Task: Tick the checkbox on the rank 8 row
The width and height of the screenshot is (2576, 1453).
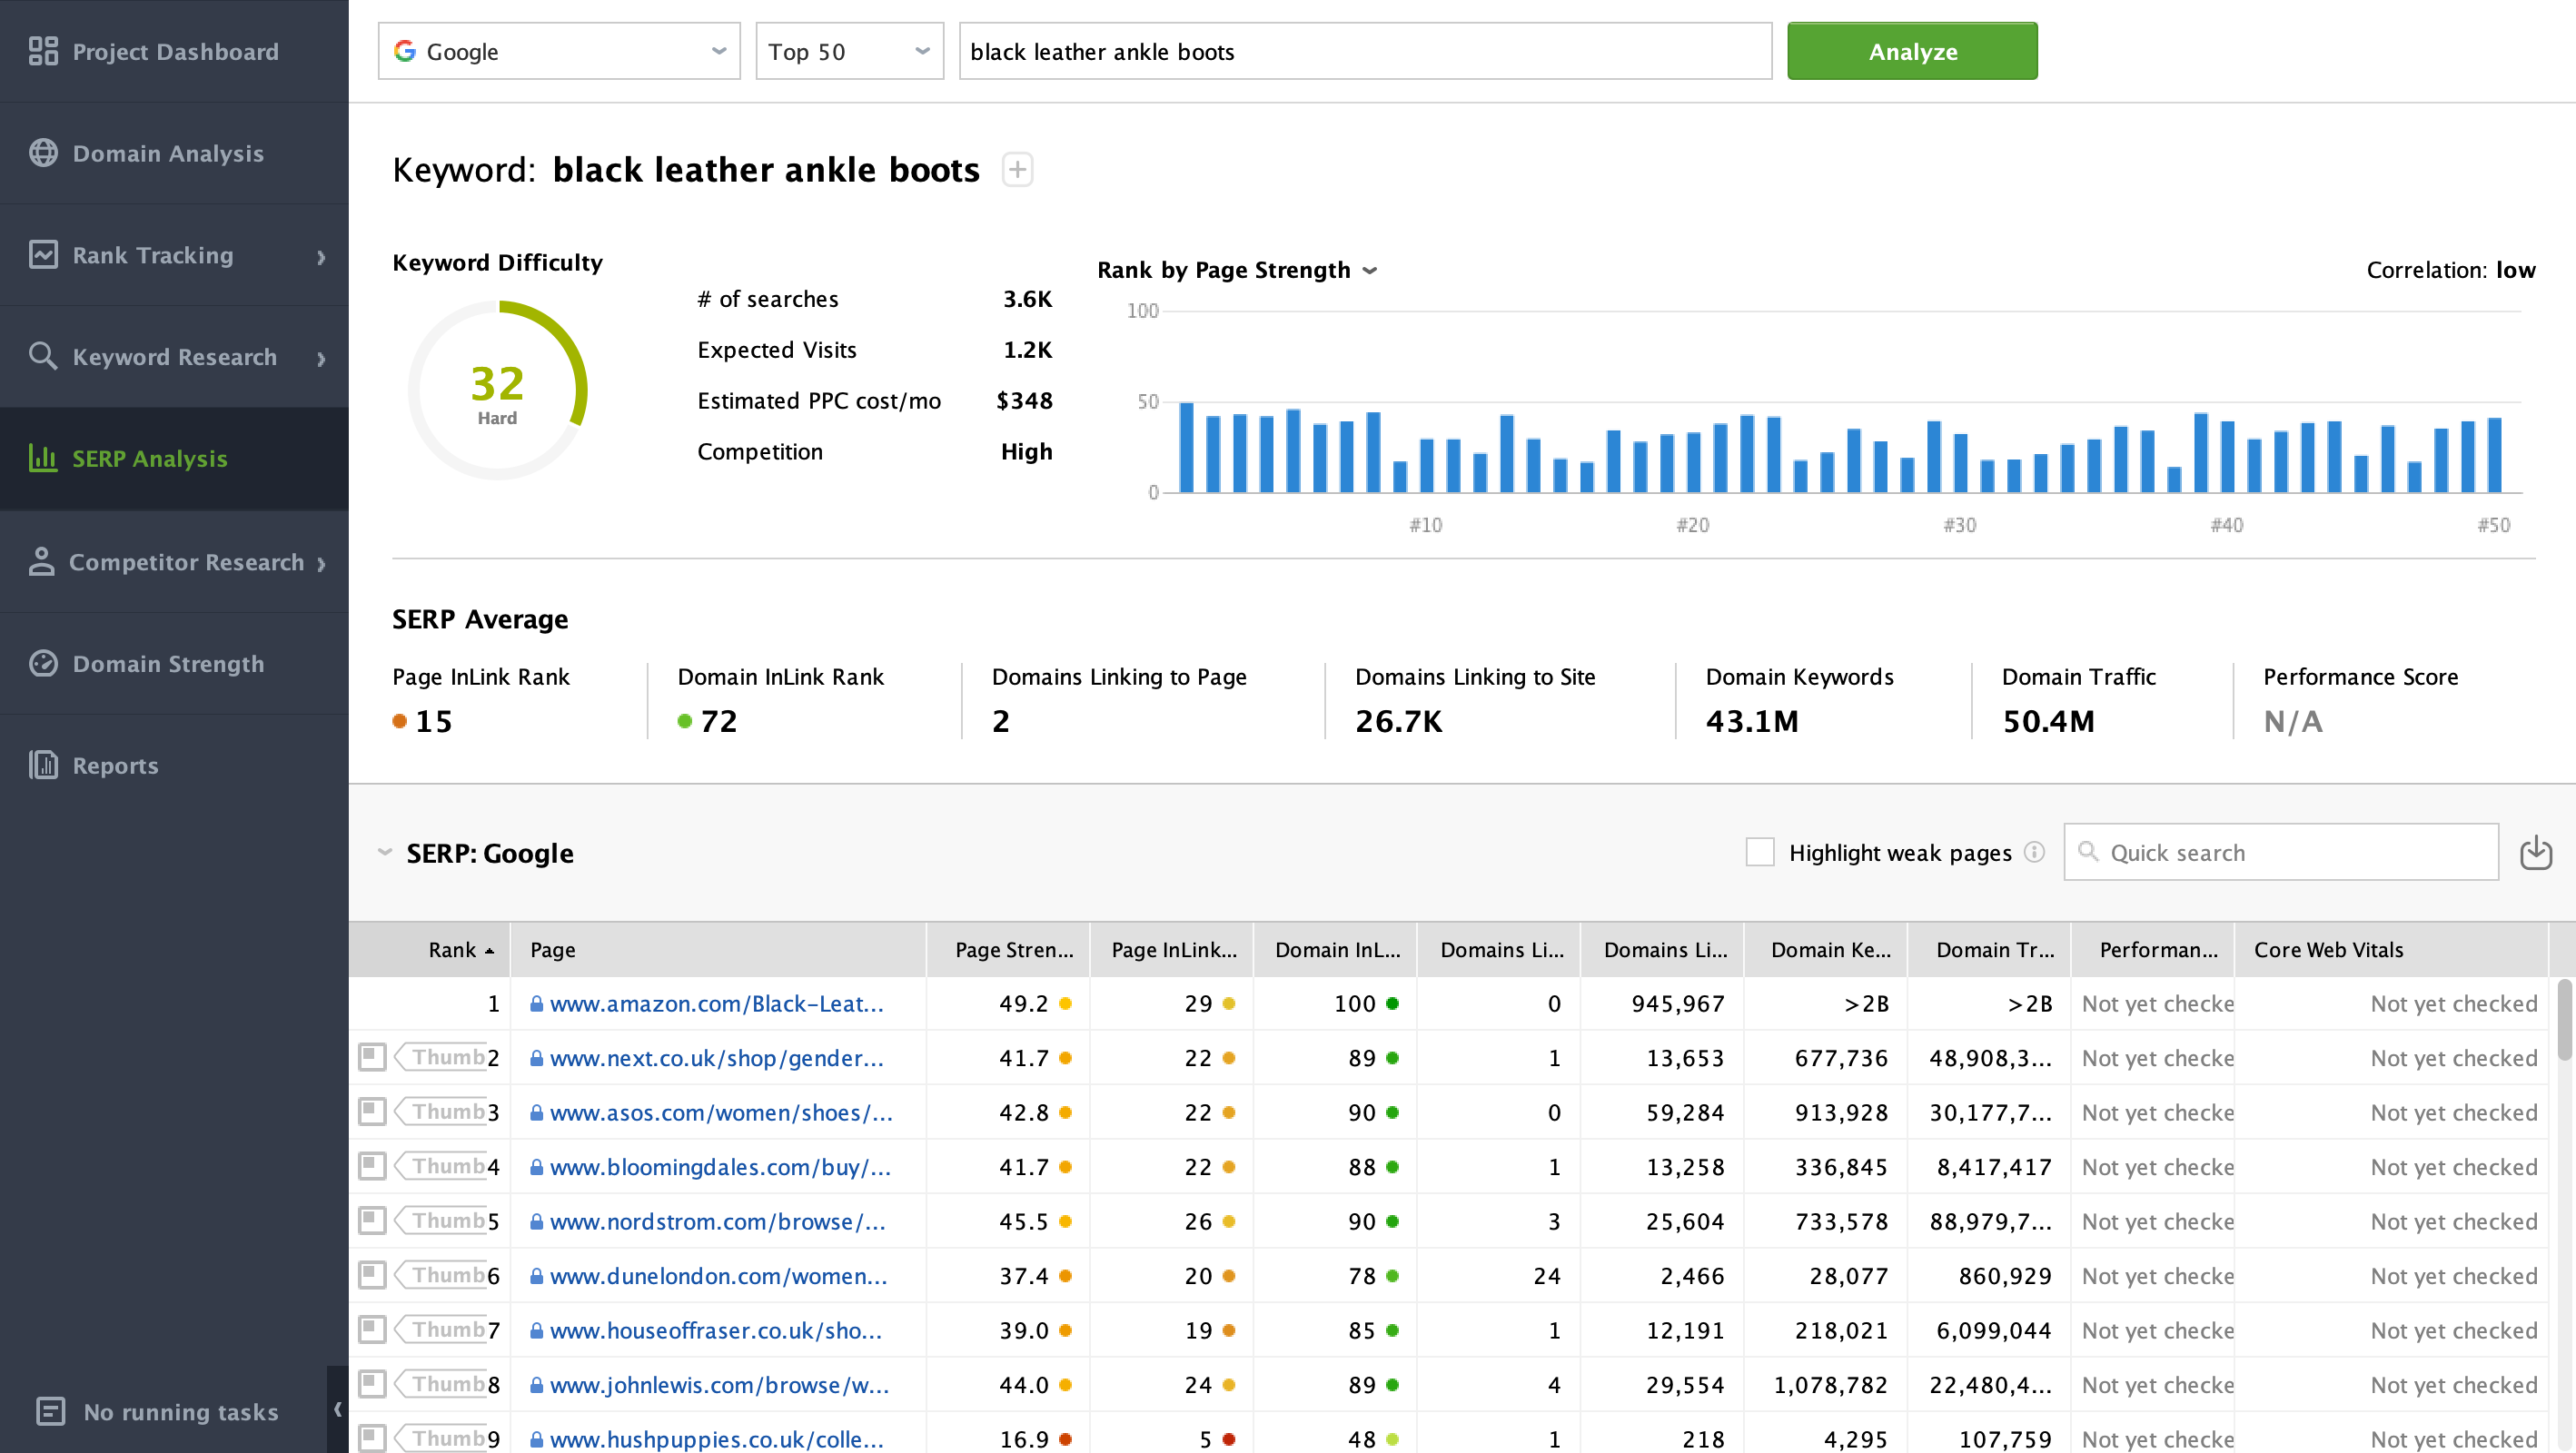Action: [x=372, y=1384]
